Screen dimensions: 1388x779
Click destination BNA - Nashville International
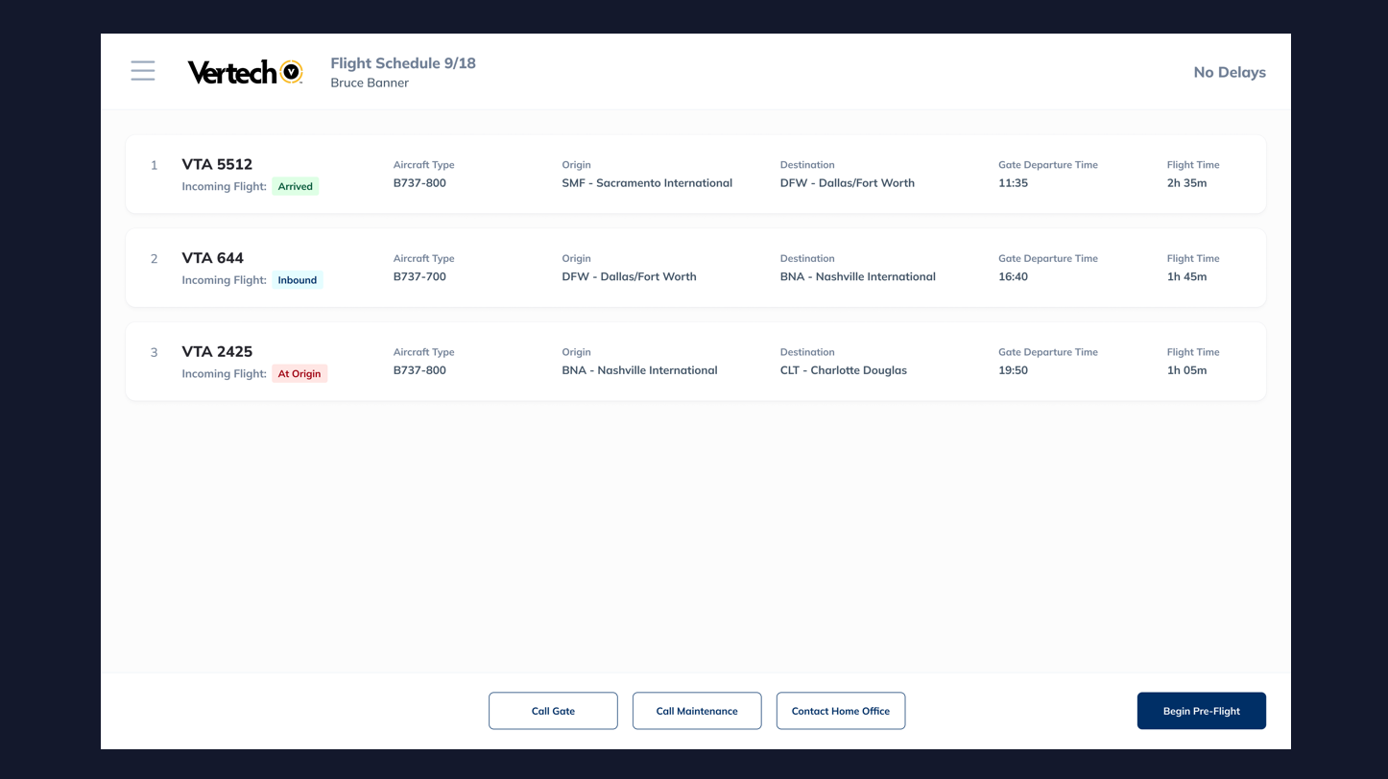(x=857, y=277)
